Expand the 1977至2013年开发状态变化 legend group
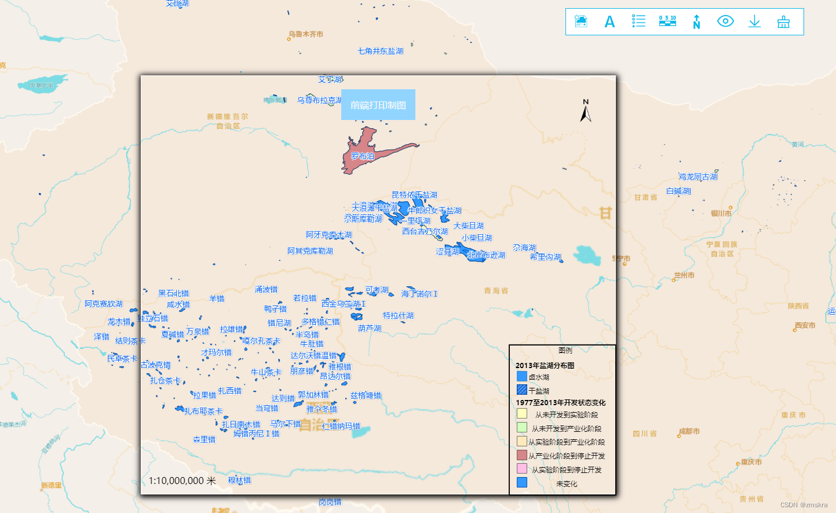Viewport: 836px width, 513px height. tap(561, 402)
